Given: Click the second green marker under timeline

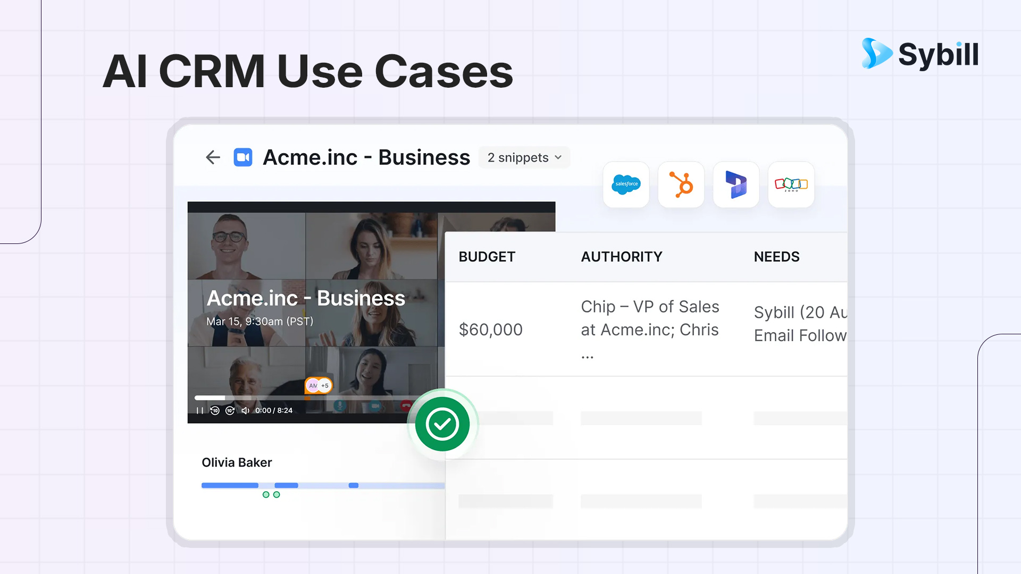Looking at the screenshot, I should pyautogui.click(x=277, y=495).
